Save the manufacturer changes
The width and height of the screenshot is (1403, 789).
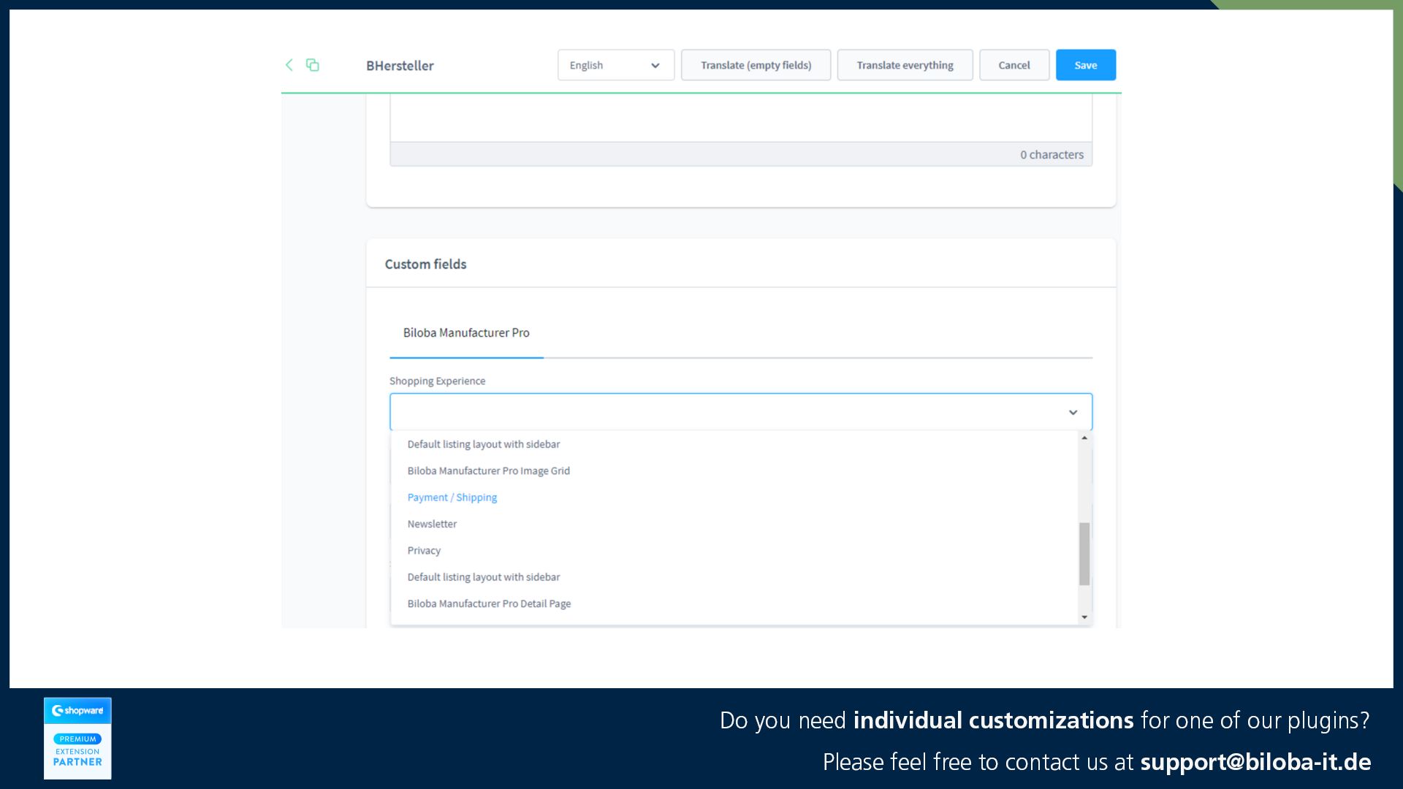pos(1086,65)
